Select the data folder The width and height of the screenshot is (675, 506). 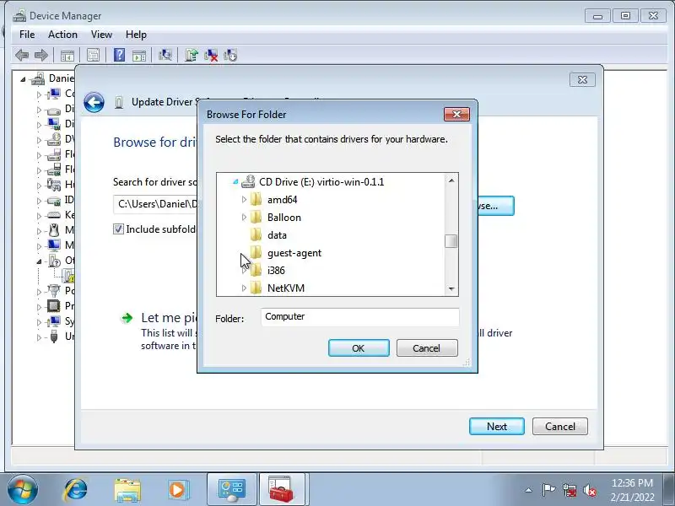(277, 235)
